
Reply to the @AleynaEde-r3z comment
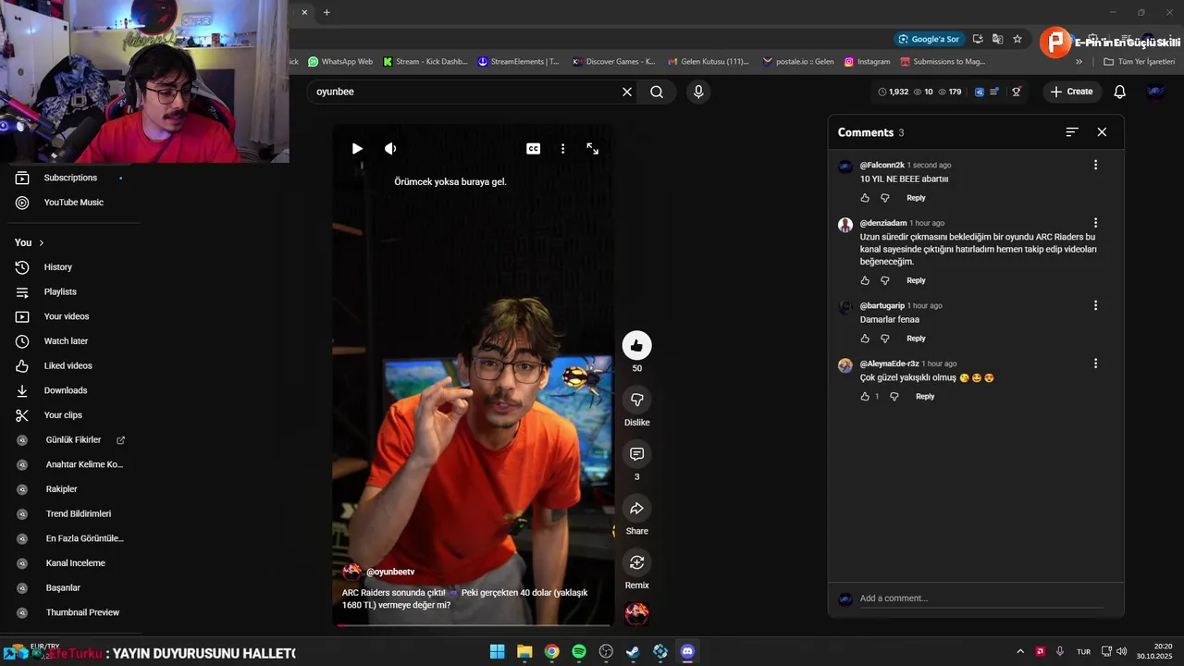click(925, 397)
